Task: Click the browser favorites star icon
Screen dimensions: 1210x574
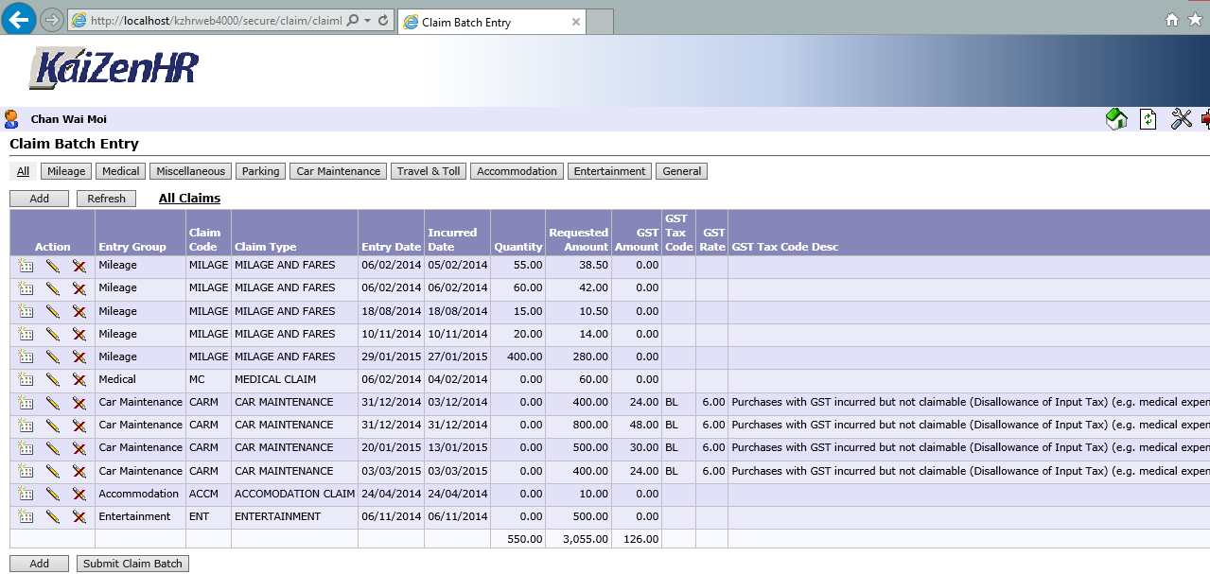Action: point(1194,19)
